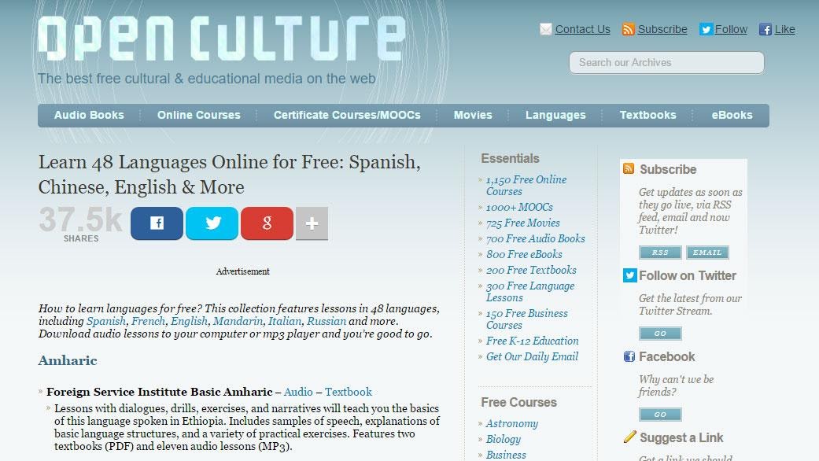Open the Textbooks nav item

[647, 115]
